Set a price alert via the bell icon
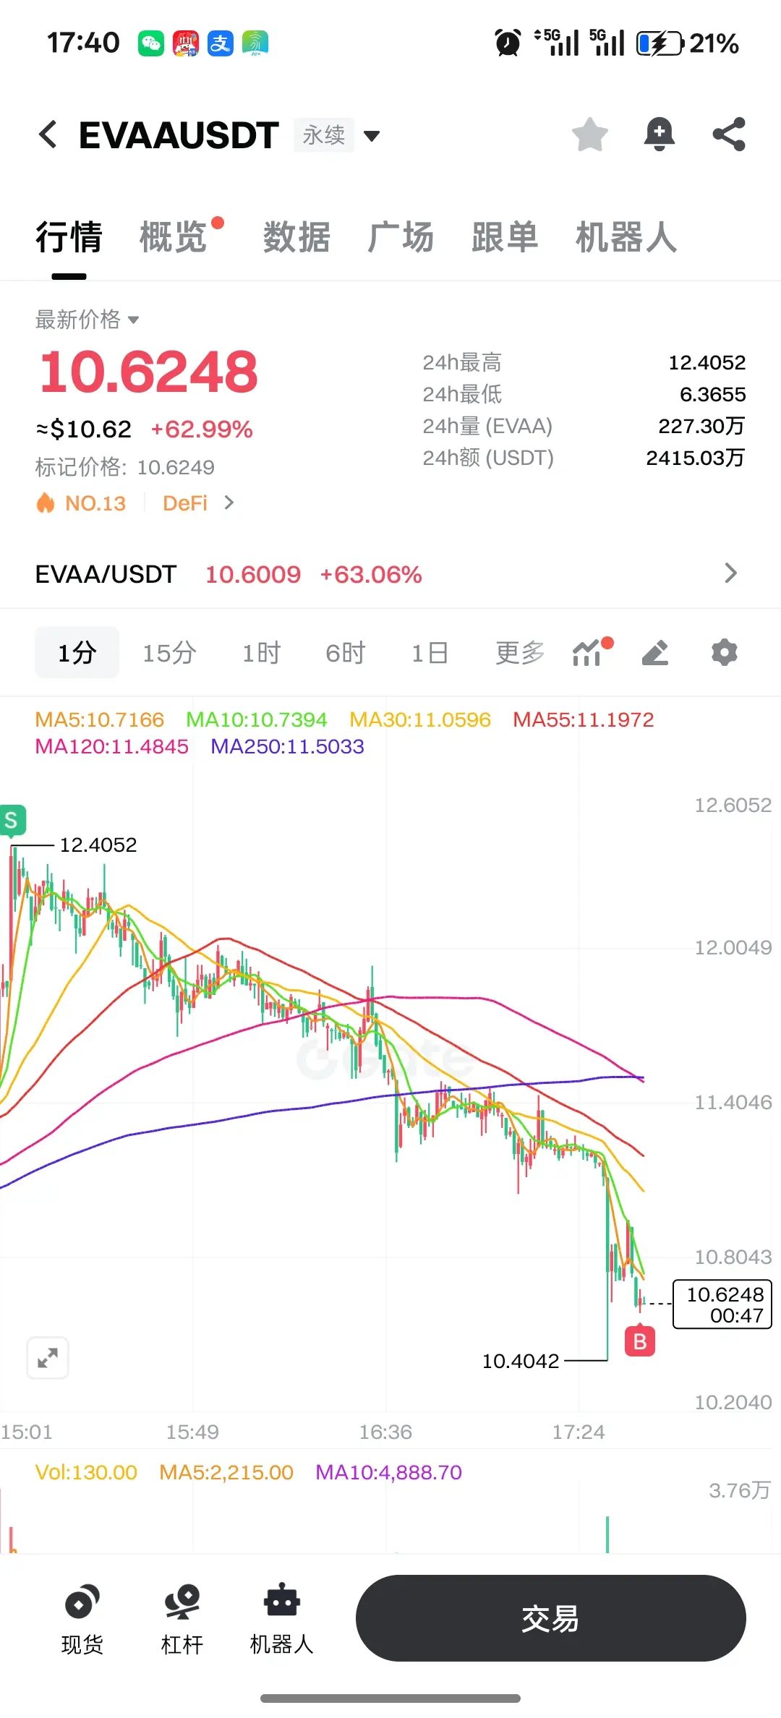This screenshot has height=1718, width=781. point(659,134)
